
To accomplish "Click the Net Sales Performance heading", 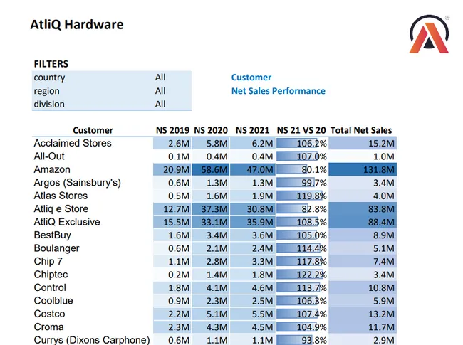I will click(x=278, y=91).
